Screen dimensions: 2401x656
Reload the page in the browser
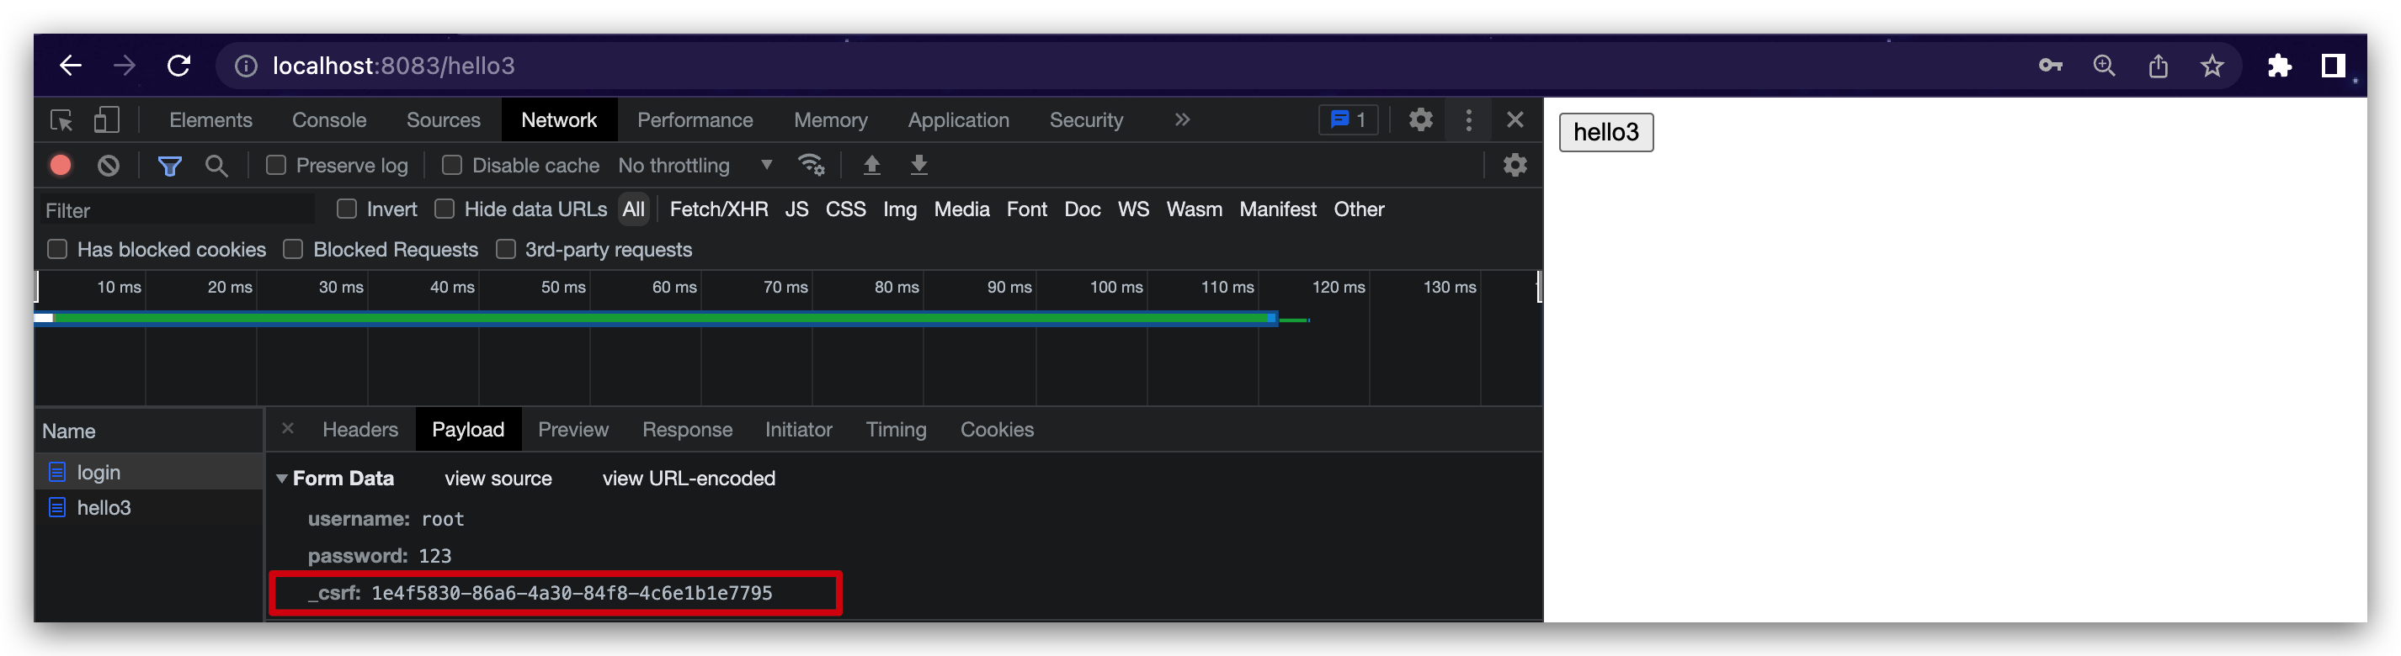pyautogui.click(x=179, y=66)
